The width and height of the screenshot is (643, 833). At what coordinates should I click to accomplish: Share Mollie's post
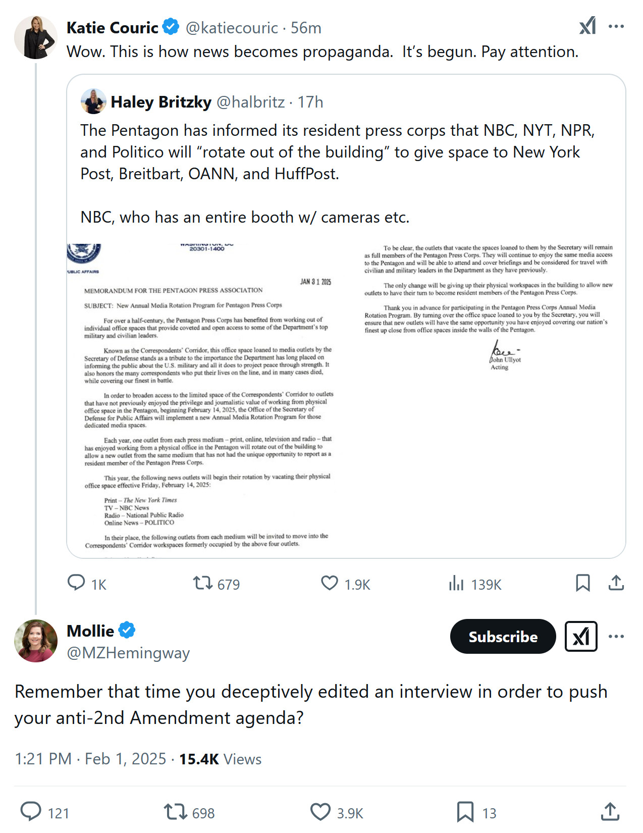[610, 812]
